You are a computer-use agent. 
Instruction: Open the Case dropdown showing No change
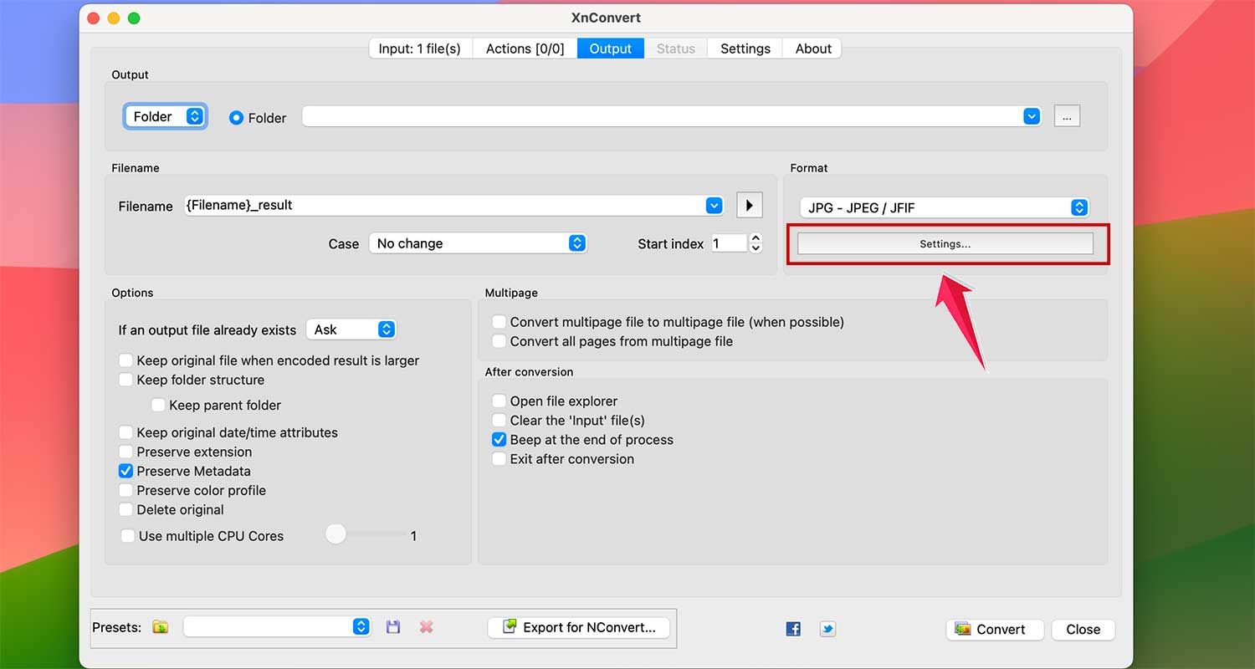click(x=478, y=243)
